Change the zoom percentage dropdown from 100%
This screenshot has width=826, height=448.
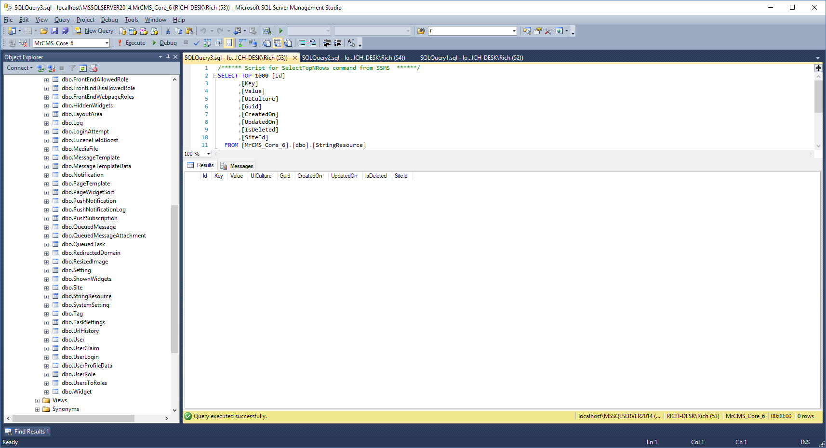coord(208,154)
